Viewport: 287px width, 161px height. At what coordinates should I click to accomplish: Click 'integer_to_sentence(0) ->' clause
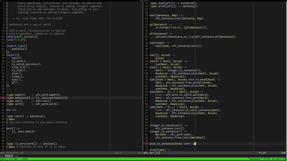point(168,125)
